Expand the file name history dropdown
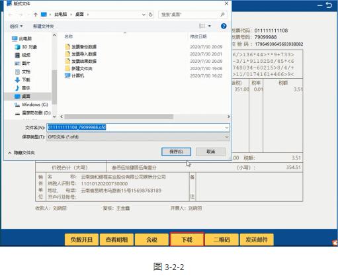Viewport: 338px width, 276px height. tap(227, 128)
